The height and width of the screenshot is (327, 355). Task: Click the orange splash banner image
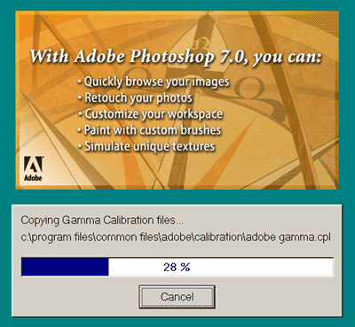[177, 100]
